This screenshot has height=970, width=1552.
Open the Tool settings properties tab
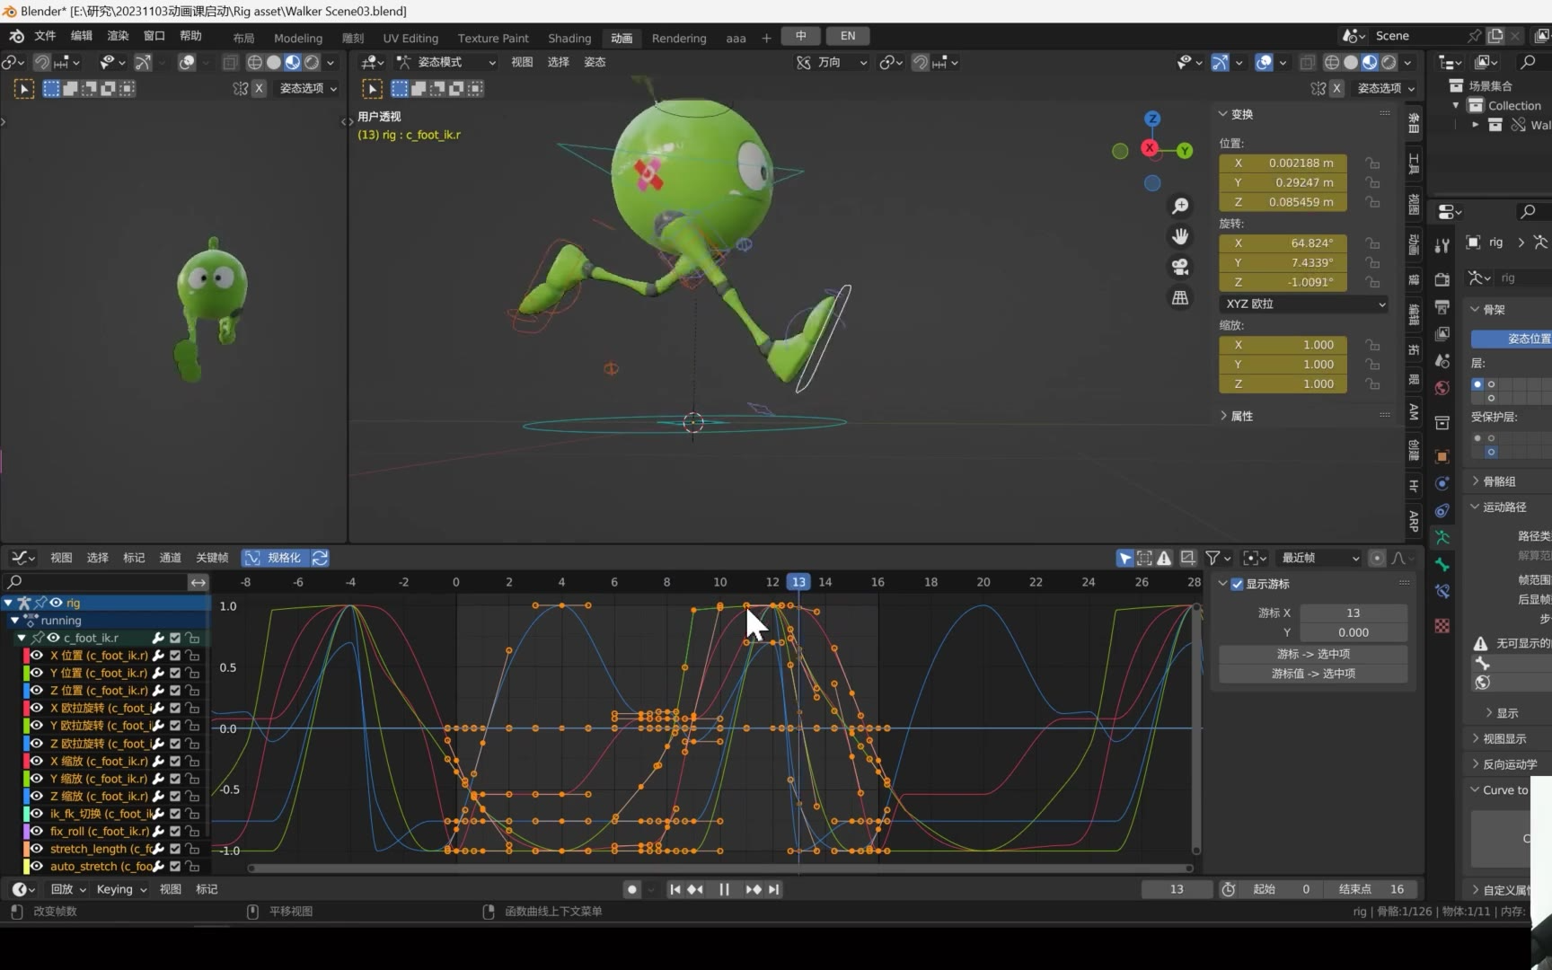(x=1442, y=246)
